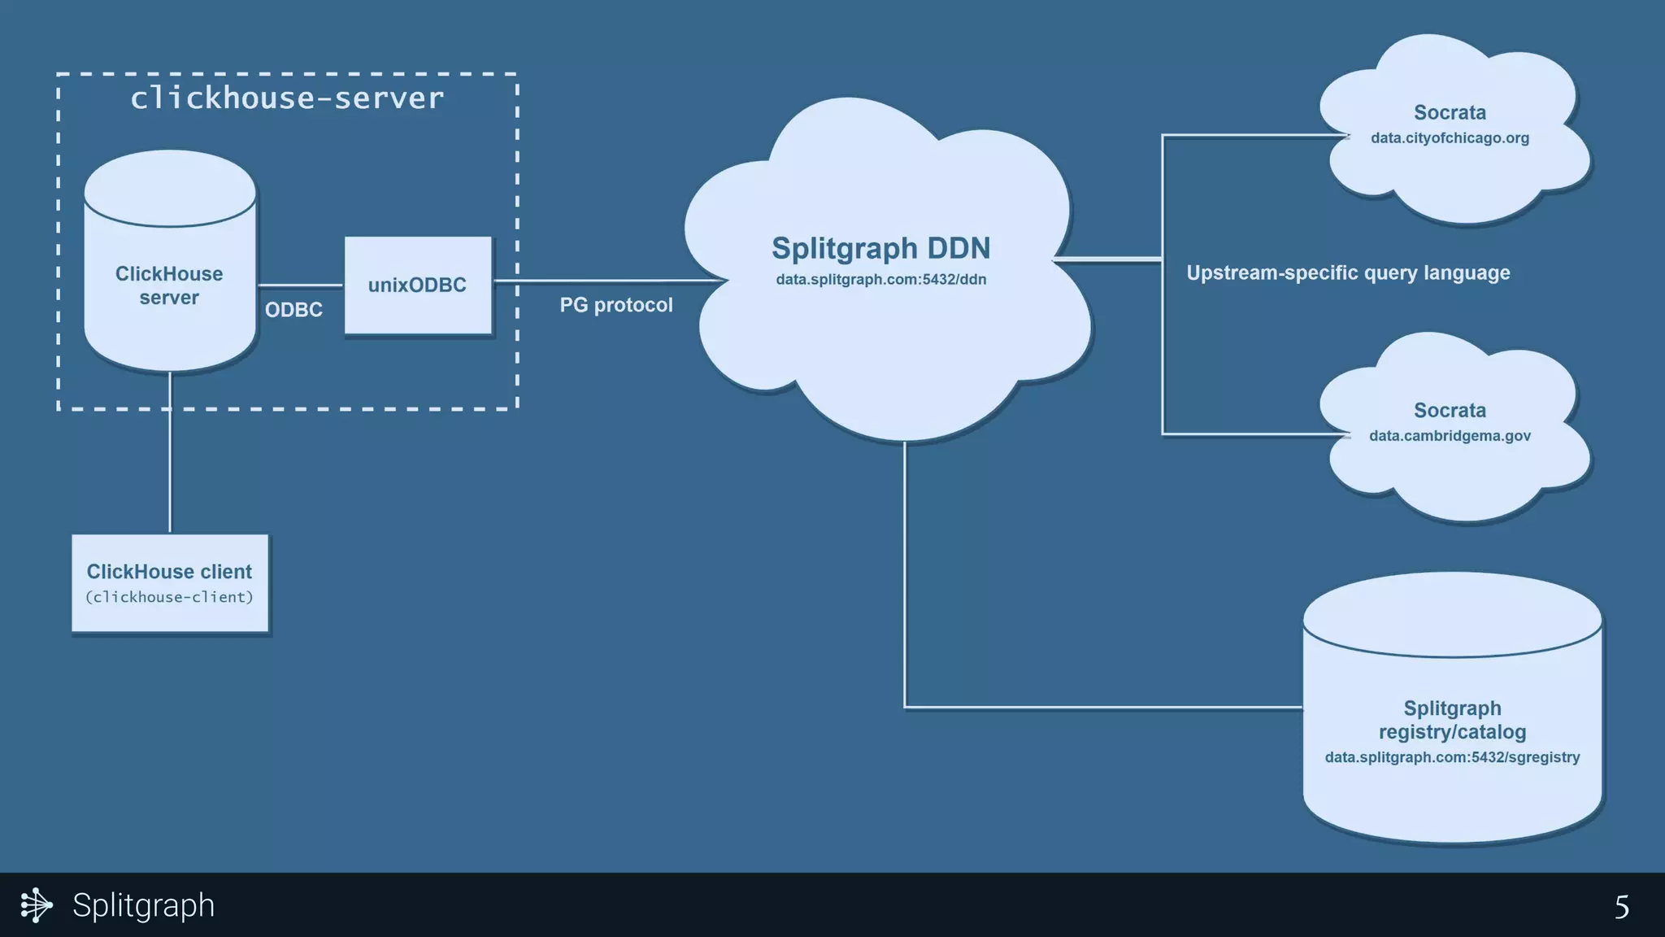Click the Splitgraph logo icon
The height and width of the screenshot is (937, 1665).
[x=36, y=905]
